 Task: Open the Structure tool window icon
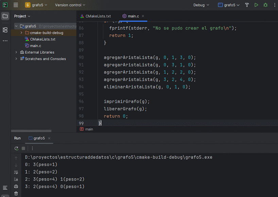(x=5, y=30)
